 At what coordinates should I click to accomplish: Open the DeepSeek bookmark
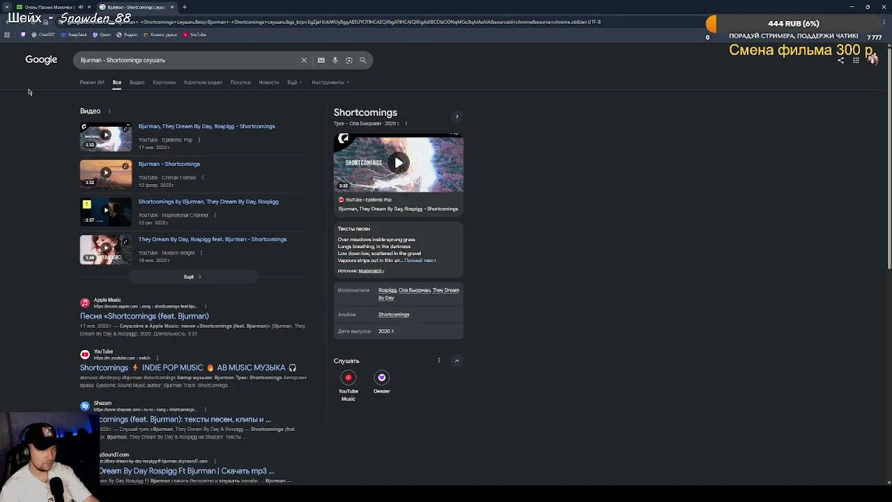(x=74, y=34)
